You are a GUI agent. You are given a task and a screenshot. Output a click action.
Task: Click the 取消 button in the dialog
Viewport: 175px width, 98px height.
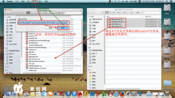50,28
